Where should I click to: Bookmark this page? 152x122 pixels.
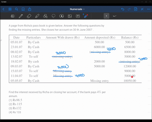(x=23, y=9)
